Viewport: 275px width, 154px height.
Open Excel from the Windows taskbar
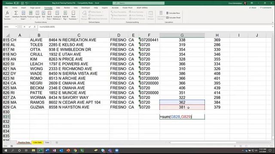(40, 150)
